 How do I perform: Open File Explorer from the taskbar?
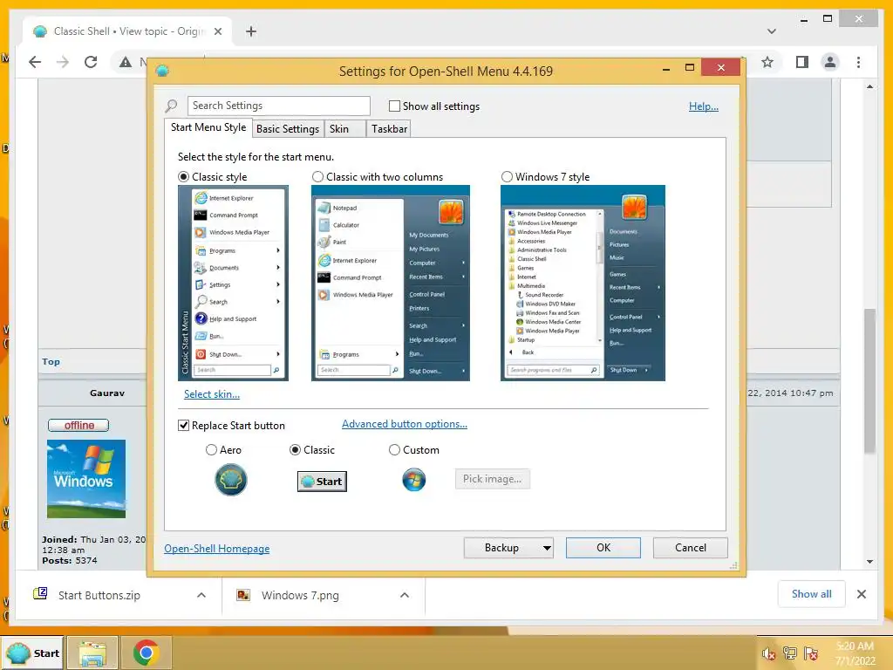(x=92, y=653)
